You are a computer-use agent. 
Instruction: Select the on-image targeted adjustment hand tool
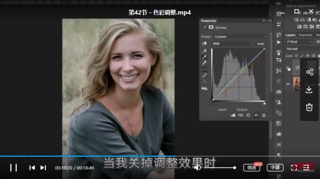(x=204, y=43)
